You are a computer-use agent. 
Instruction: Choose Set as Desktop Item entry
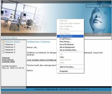[70, 50]
